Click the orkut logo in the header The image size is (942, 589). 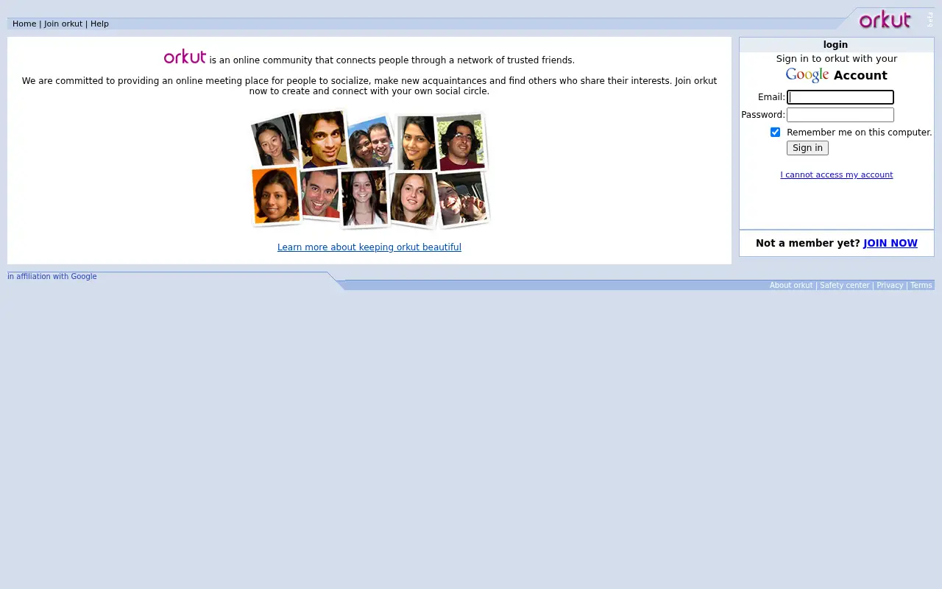point(885,19)
